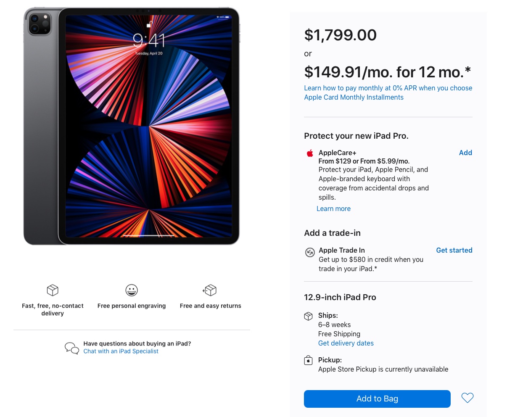Click the shipping box icon beside Ships

(x=309, y=316)
